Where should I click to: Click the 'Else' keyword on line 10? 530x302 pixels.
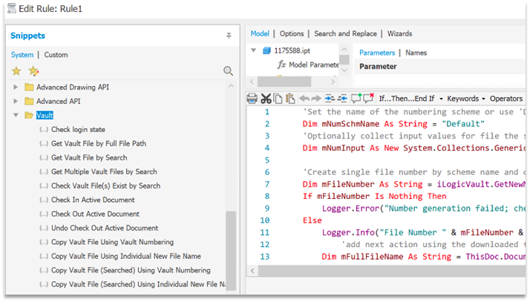313,220
